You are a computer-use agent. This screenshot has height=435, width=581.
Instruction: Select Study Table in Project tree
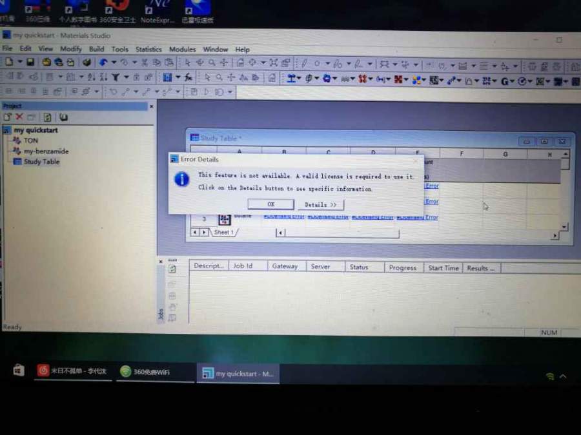point(41,162)
